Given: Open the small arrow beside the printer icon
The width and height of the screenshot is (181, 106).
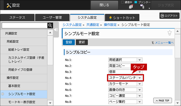Looking at the screenshot, I should point(149,8).
